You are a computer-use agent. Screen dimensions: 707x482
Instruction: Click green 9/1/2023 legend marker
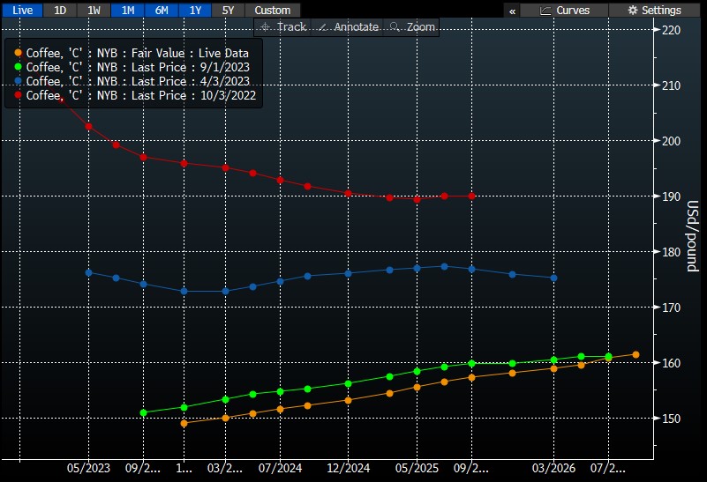[18, 67]
